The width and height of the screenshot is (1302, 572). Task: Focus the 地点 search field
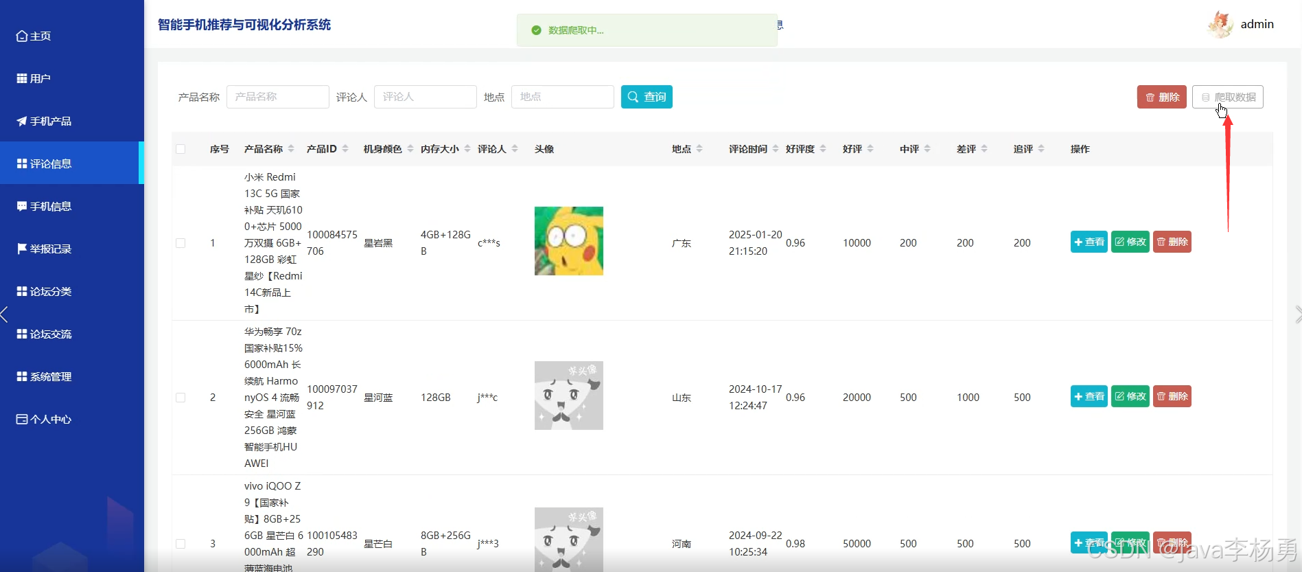pos(562,97)
